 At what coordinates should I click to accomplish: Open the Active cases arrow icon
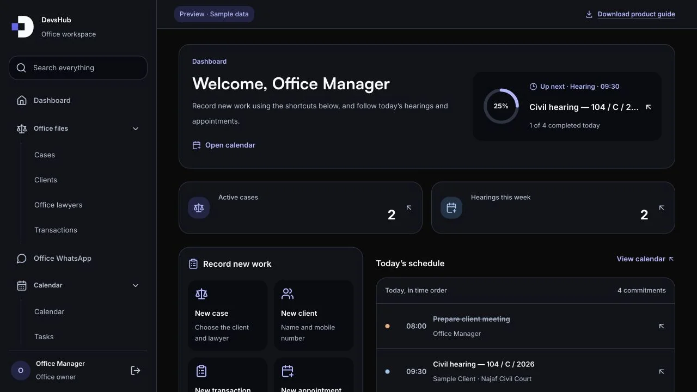pyautogui.click(x=409, y=207)
